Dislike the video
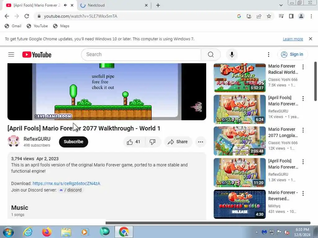This screenshot has width=318, height=238. click(x=153, y=142)
